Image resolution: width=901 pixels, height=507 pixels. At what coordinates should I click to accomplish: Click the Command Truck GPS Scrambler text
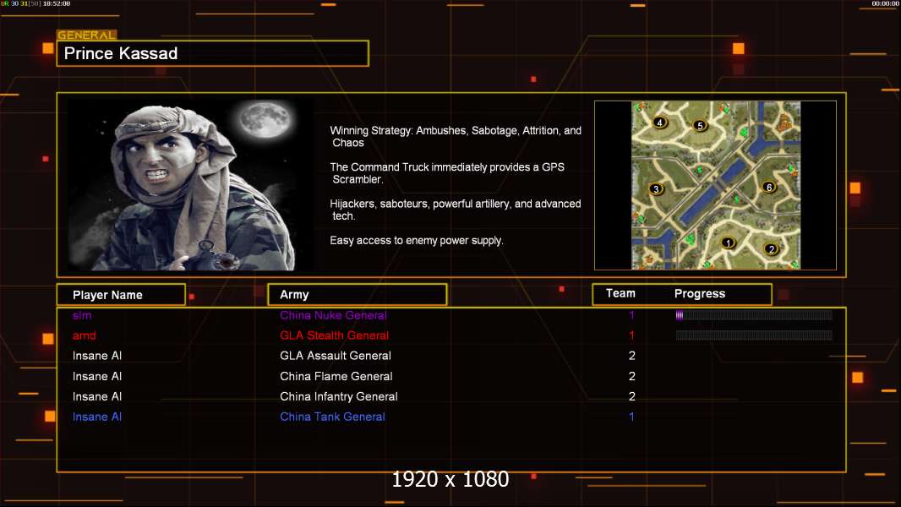pos(447,173)
